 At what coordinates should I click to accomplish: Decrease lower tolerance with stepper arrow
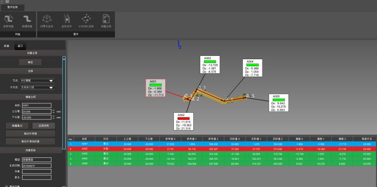point(53,118)
